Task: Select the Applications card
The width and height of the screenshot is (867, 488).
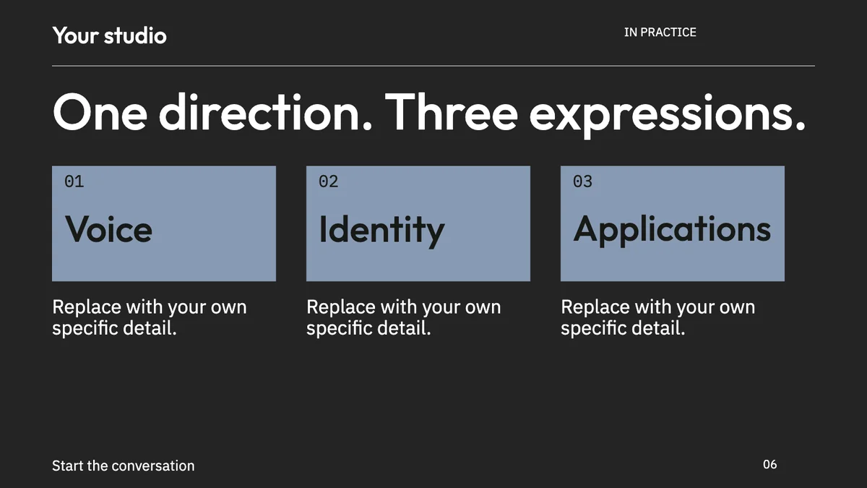Action: pos(673,223)
